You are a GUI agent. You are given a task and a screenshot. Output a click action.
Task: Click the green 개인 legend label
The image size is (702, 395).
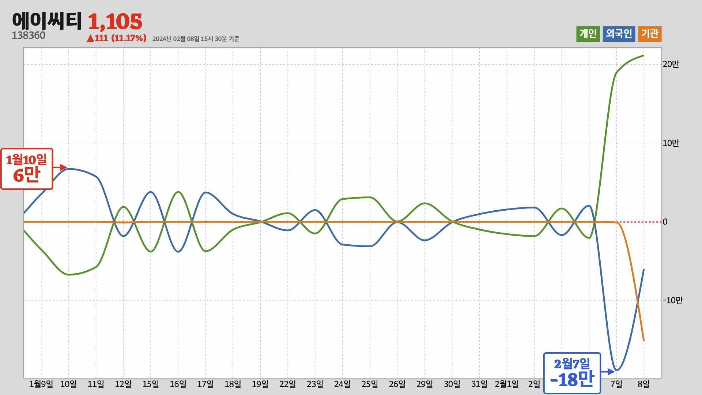tap(588, 34)
